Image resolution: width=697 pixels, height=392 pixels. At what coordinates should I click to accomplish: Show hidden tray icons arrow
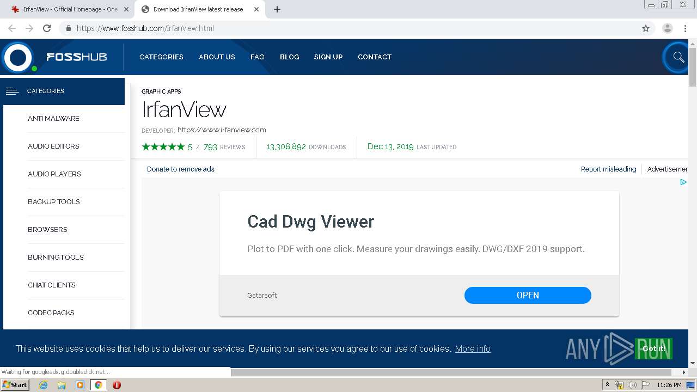click(607, 384)
